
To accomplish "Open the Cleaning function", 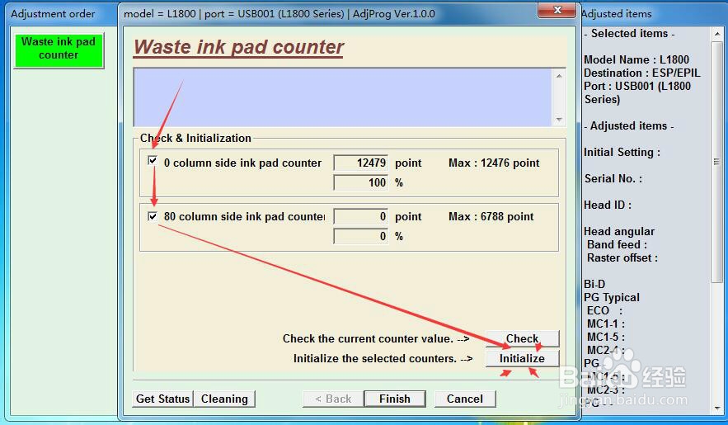I will tap(224, 399).
